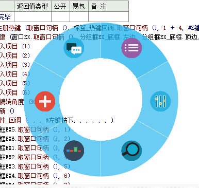The height and width of the screenshot is (188, 199).
Task: Click the empty 备注 cell in table
Action: point(108,16)
